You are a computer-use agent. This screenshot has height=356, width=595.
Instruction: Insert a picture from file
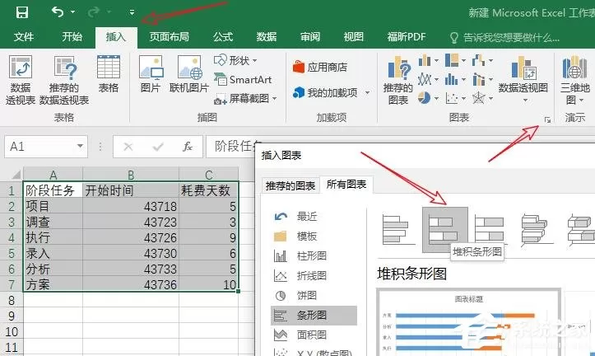(x=151, y=74)
